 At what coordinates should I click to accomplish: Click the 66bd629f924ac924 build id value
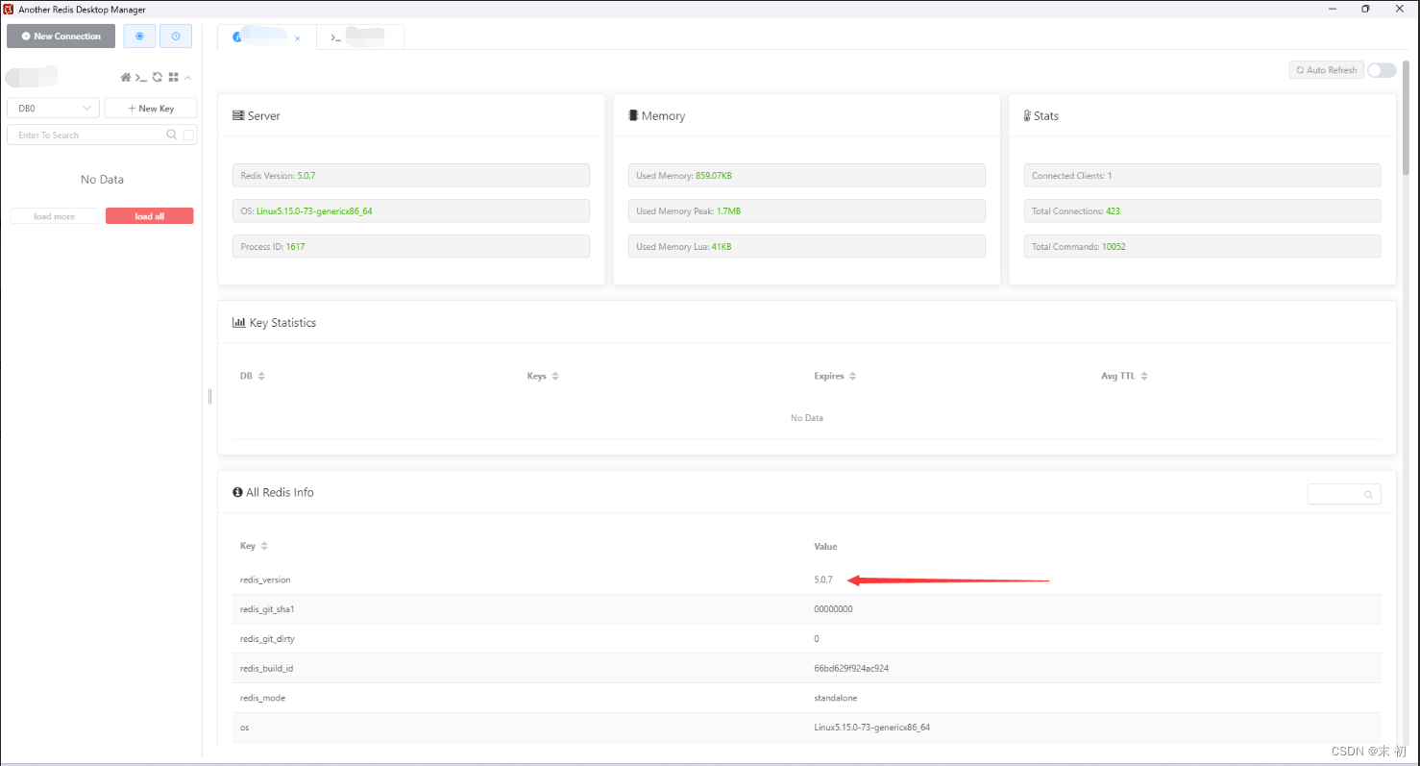click(851, 668)
